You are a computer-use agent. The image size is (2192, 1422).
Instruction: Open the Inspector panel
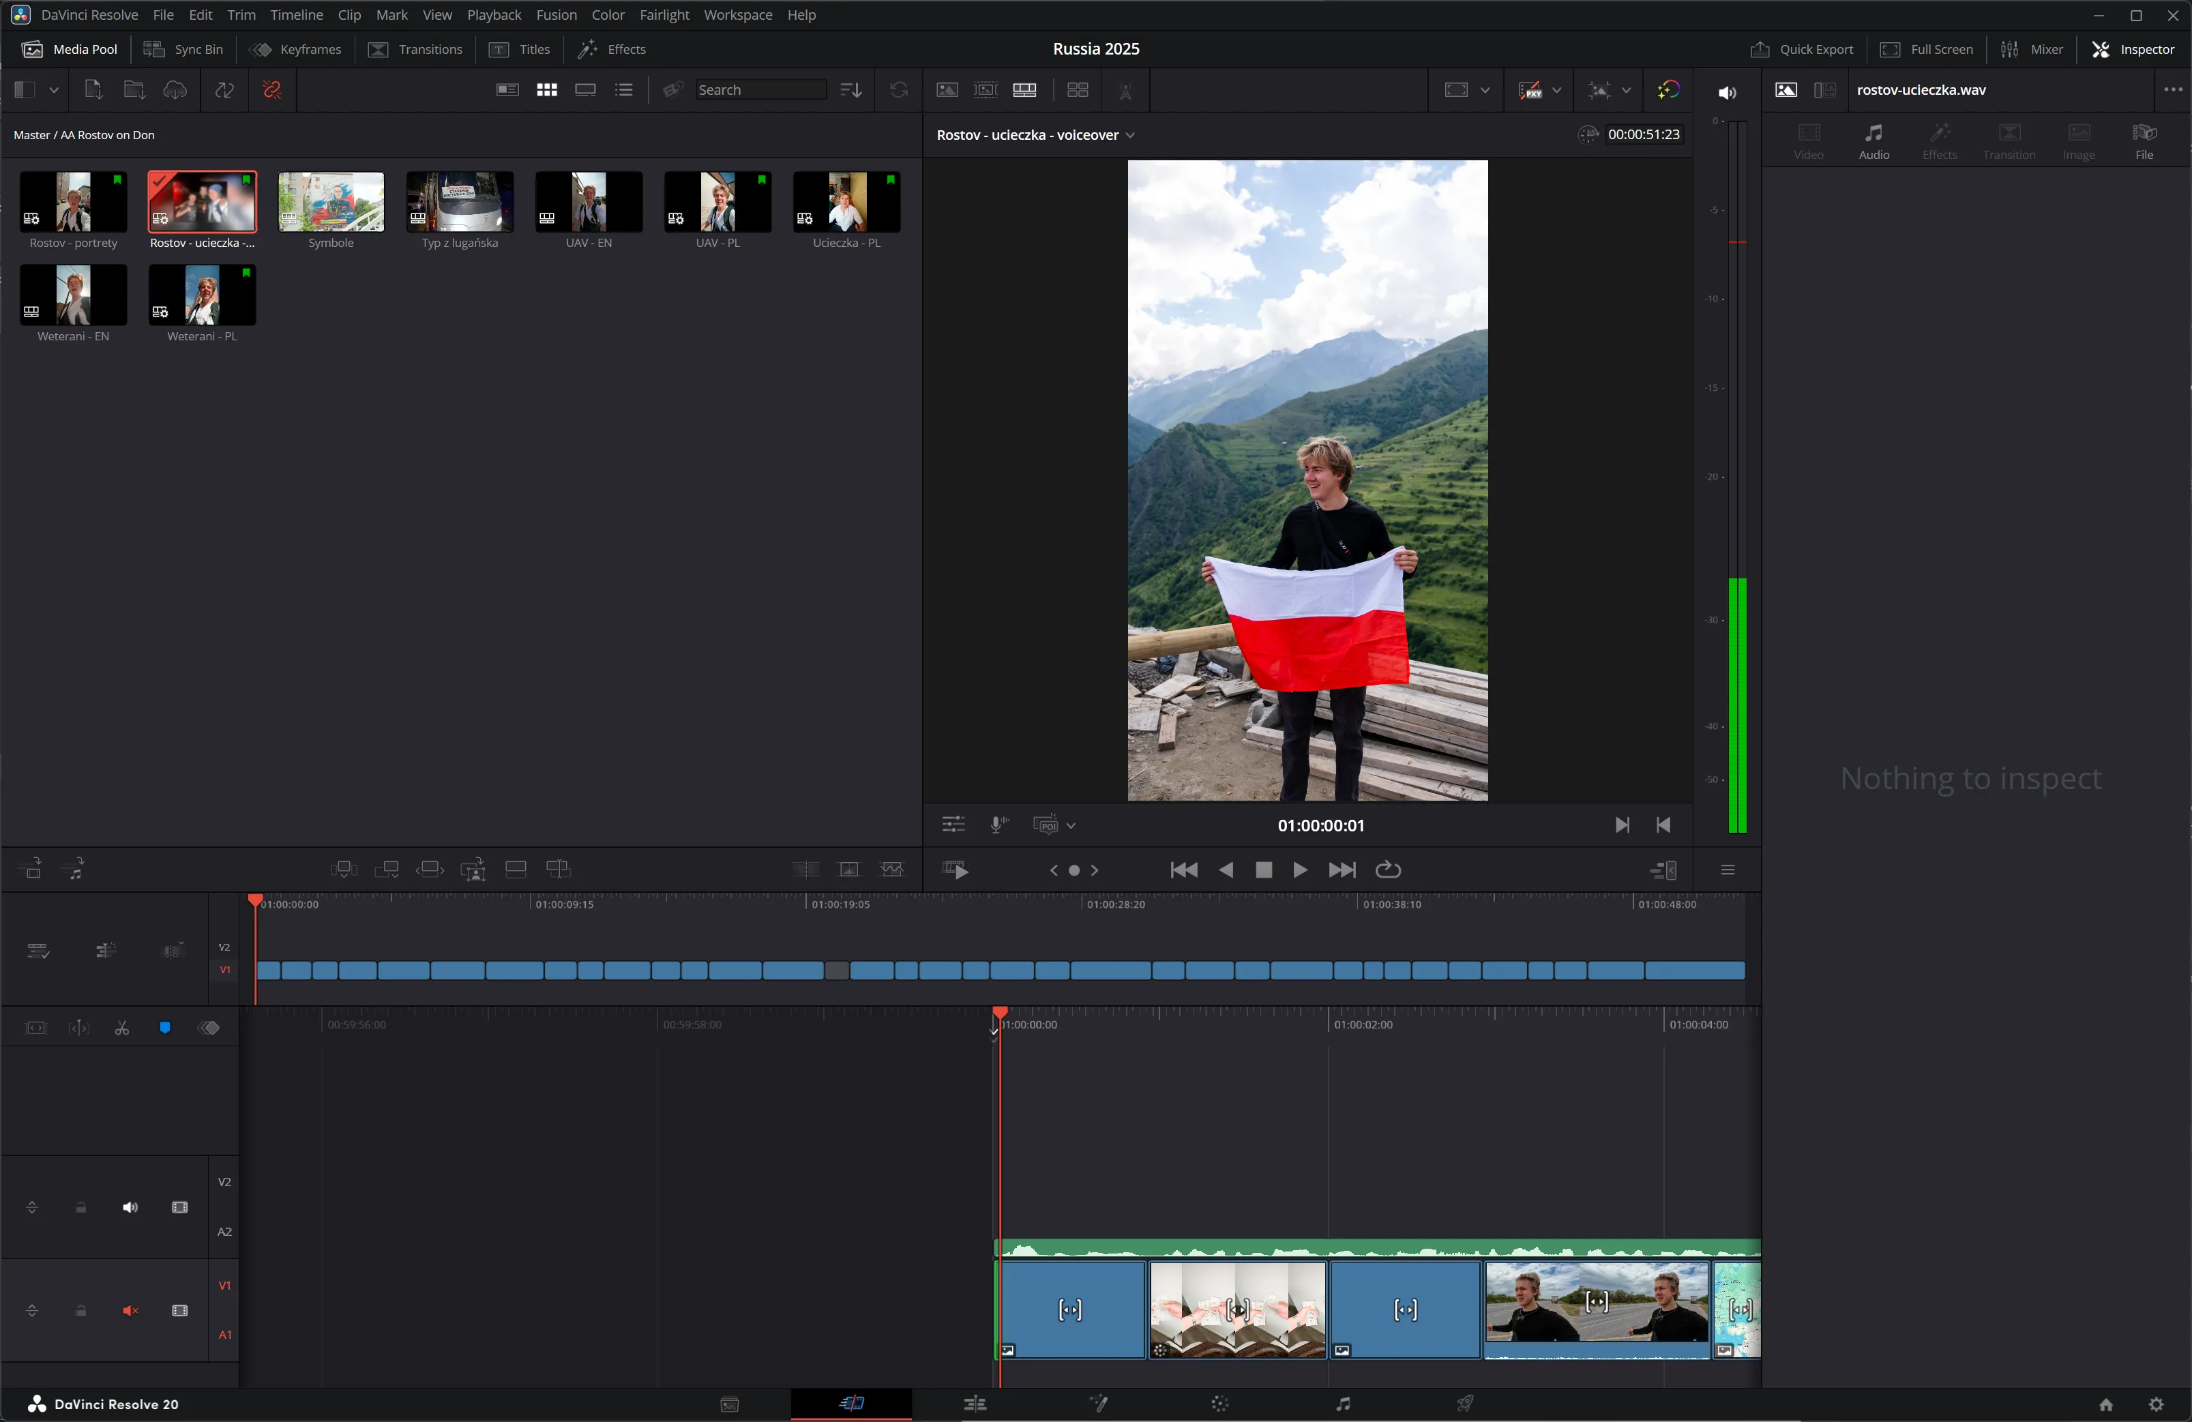pos(2135,49)
